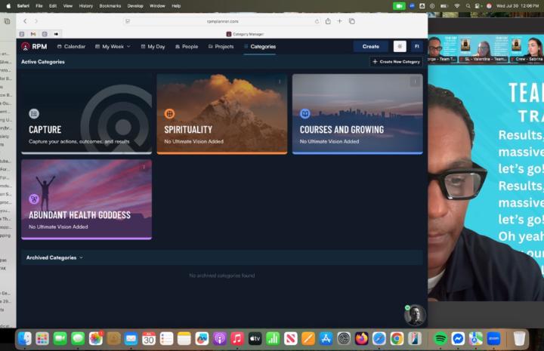This screenshot has height=351, width=544.
Task: Click Create New Category button
Action: [x=396, y=62]
